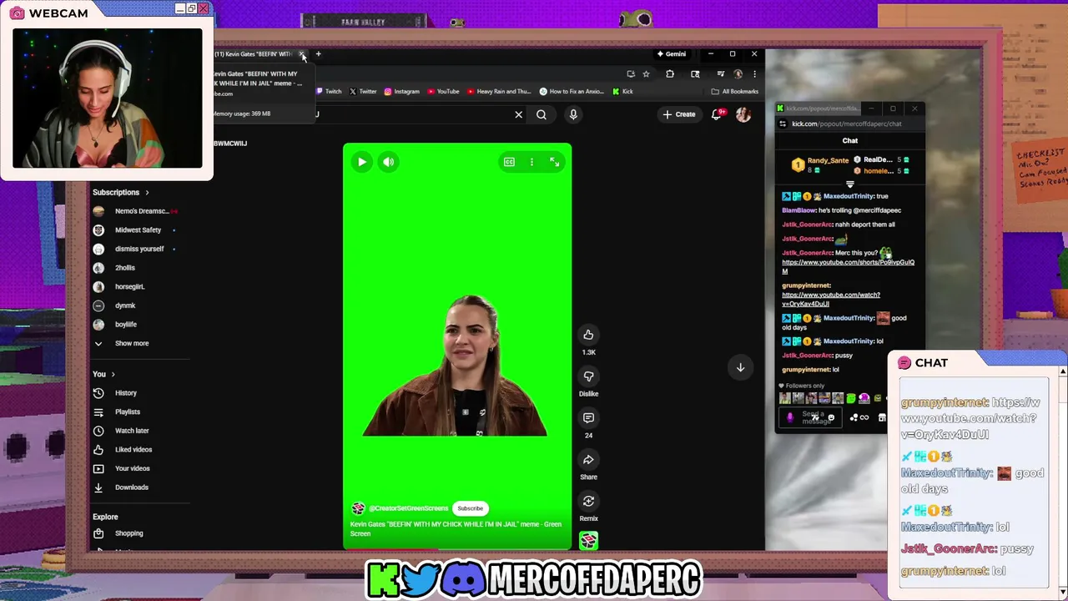Open All Bookmarks folder
This screenshot has width=1068, height=601.
(x=735, y=92)
